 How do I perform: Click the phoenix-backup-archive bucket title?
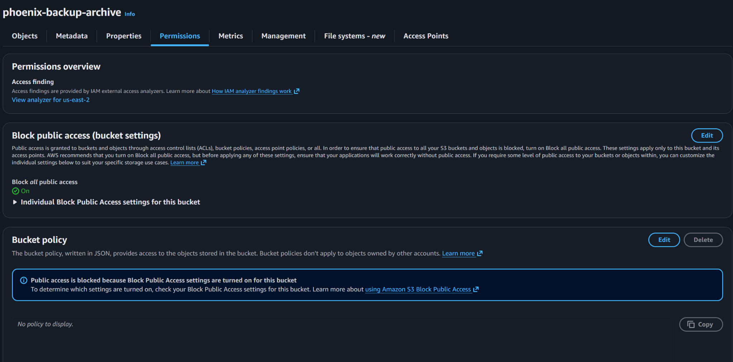(62, 12)
